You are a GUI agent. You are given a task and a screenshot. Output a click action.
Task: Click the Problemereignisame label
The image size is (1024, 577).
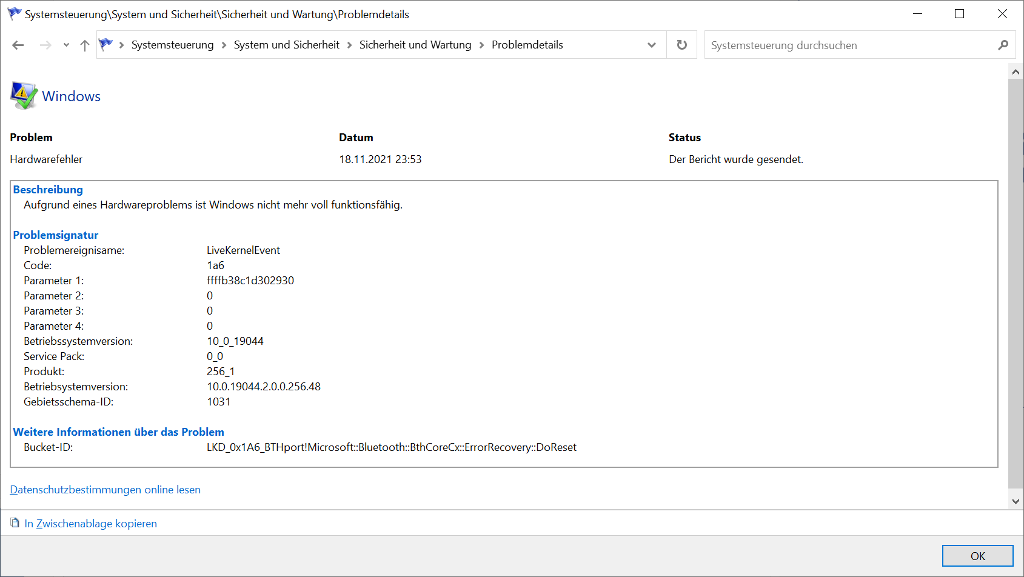tap(74, 250)
